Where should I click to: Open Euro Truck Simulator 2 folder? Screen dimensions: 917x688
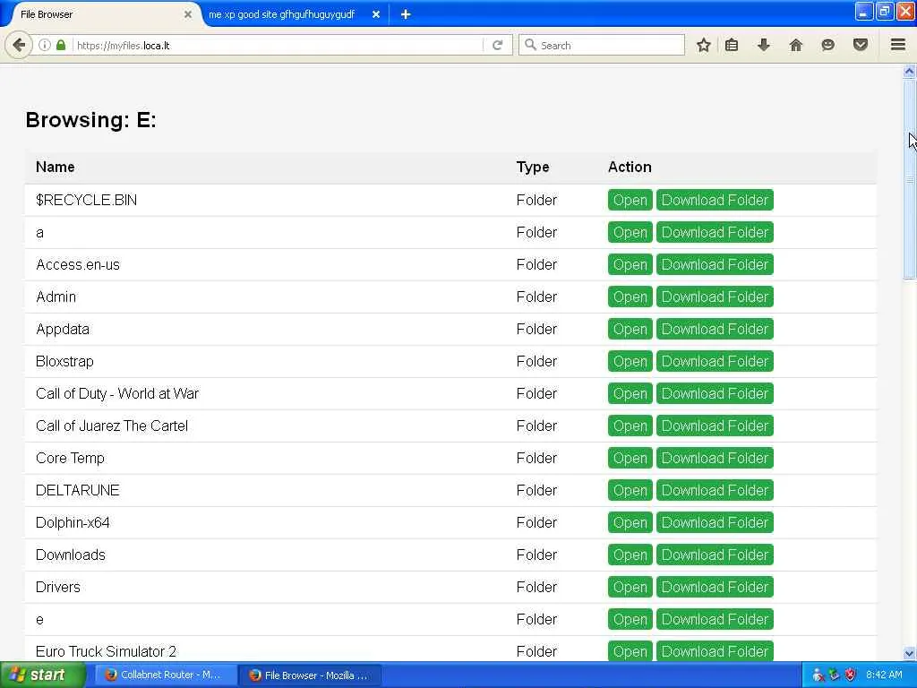(630, 651)
